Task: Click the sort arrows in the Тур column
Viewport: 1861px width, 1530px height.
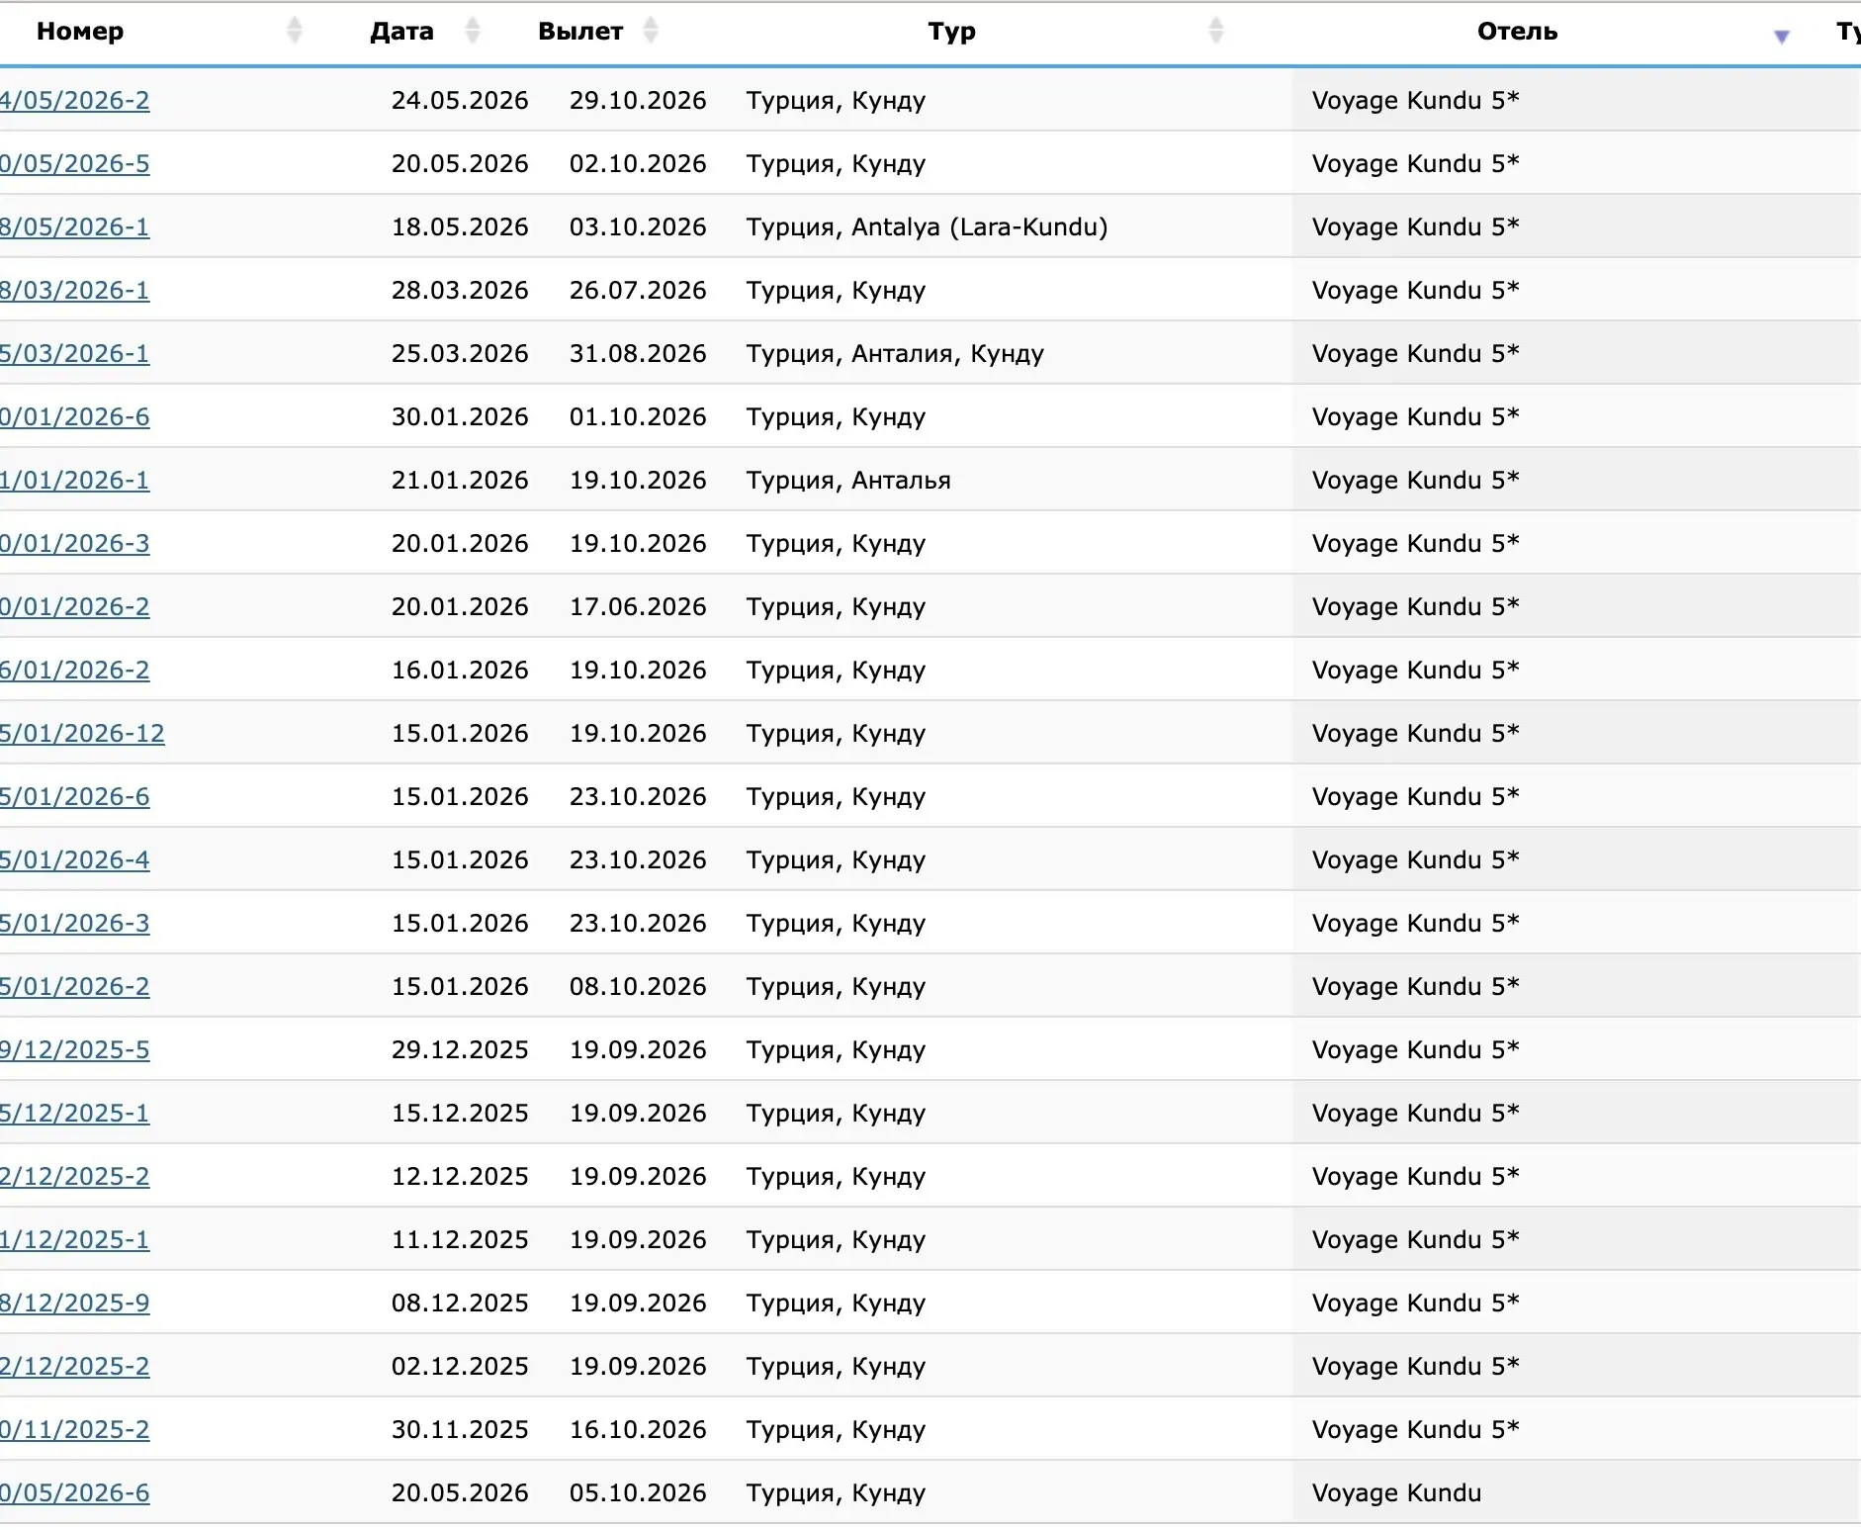Action: [1216, 31]
